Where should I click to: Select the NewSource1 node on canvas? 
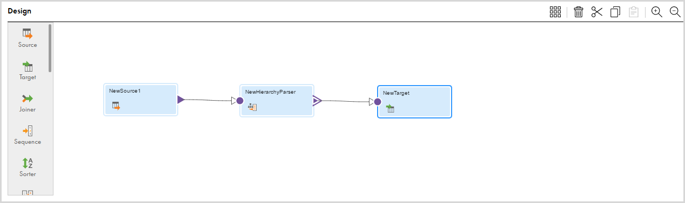point(140,100)
